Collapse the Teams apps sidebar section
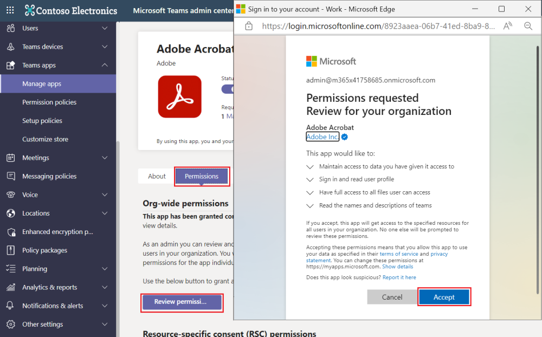542x337 pixels. click(105, 65)
